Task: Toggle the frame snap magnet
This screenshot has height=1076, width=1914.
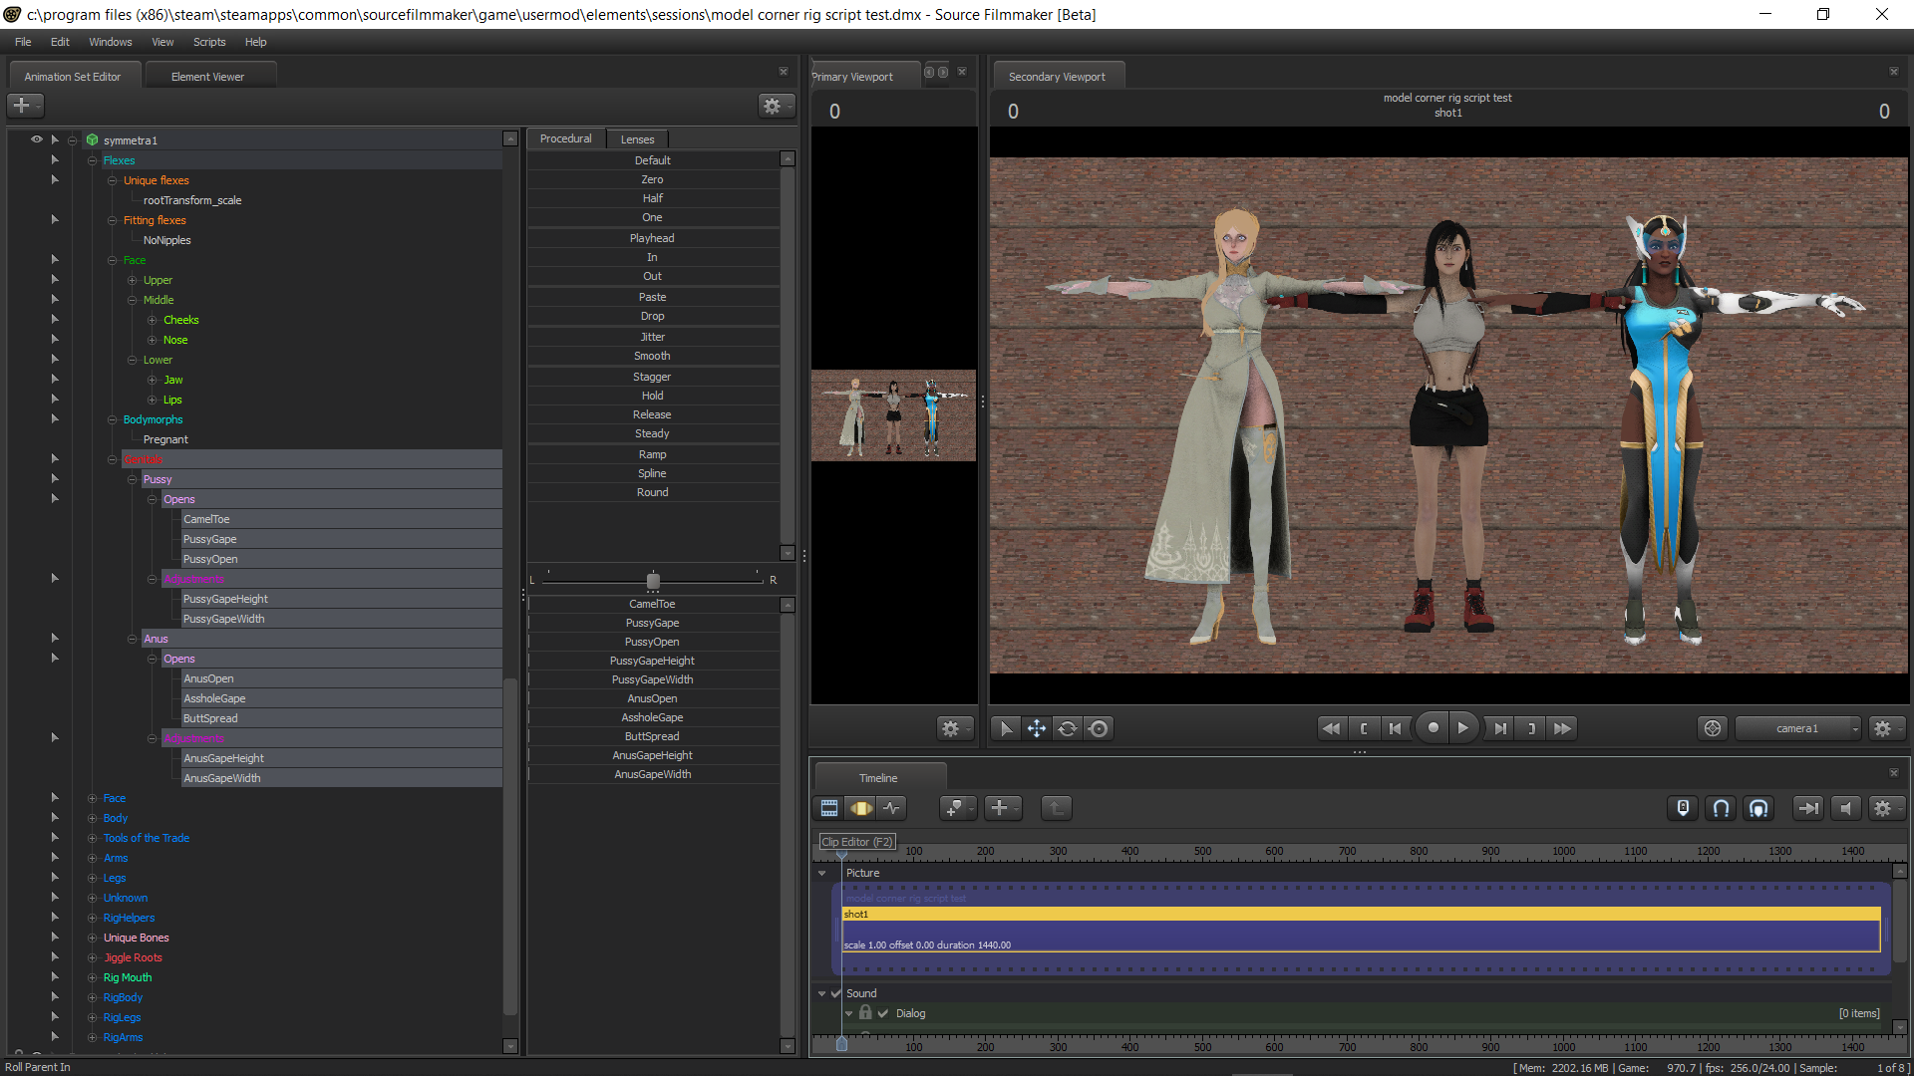Action: pos(1758,808)
